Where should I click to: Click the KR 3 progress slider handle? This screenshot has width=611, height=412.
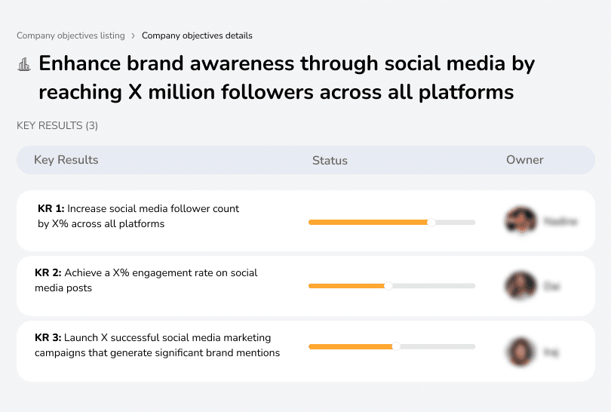pyautogui.click(x=396, y=346)
